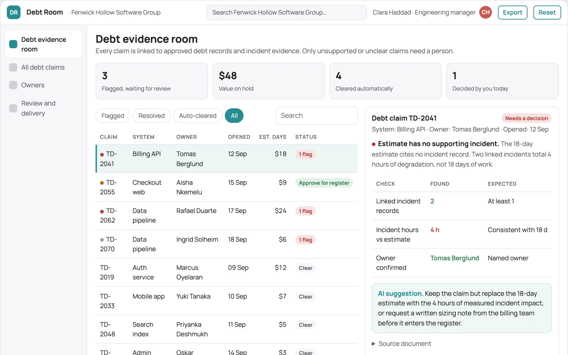Click the Flagged, waiting for review card

click(x=152, y=81)
